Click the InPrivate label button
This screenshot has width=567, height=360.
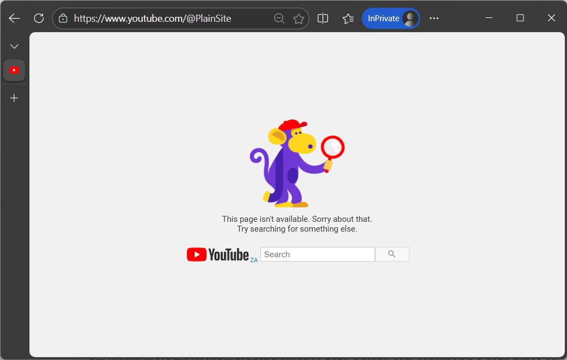[383, 18]
